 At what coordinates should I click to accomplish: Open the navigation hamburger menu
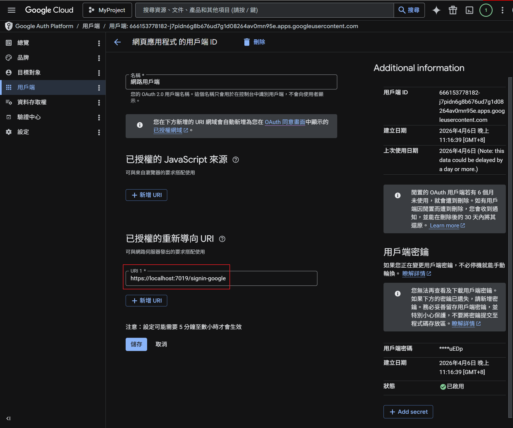11,10
